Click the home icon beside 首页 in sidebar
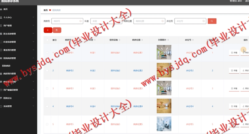Screen dimensions: 249x134 pos(1,9)
